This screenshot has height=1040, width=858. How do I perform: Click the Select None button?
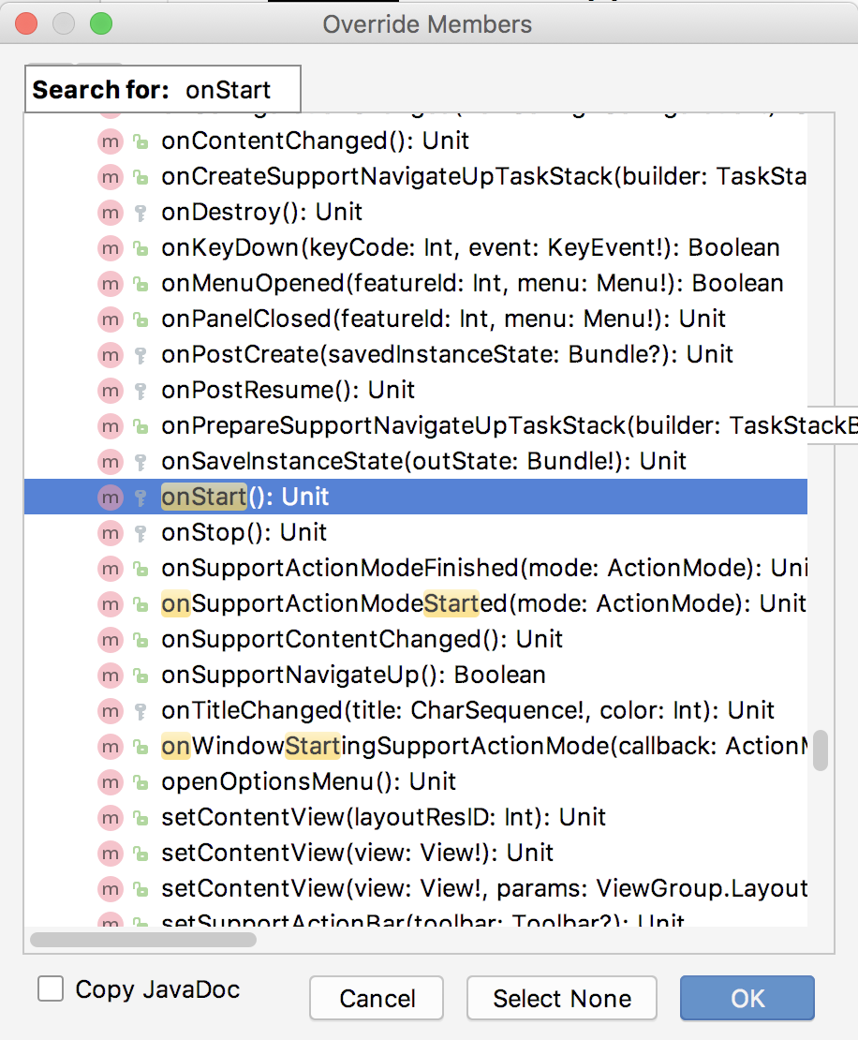coord(562,999)
